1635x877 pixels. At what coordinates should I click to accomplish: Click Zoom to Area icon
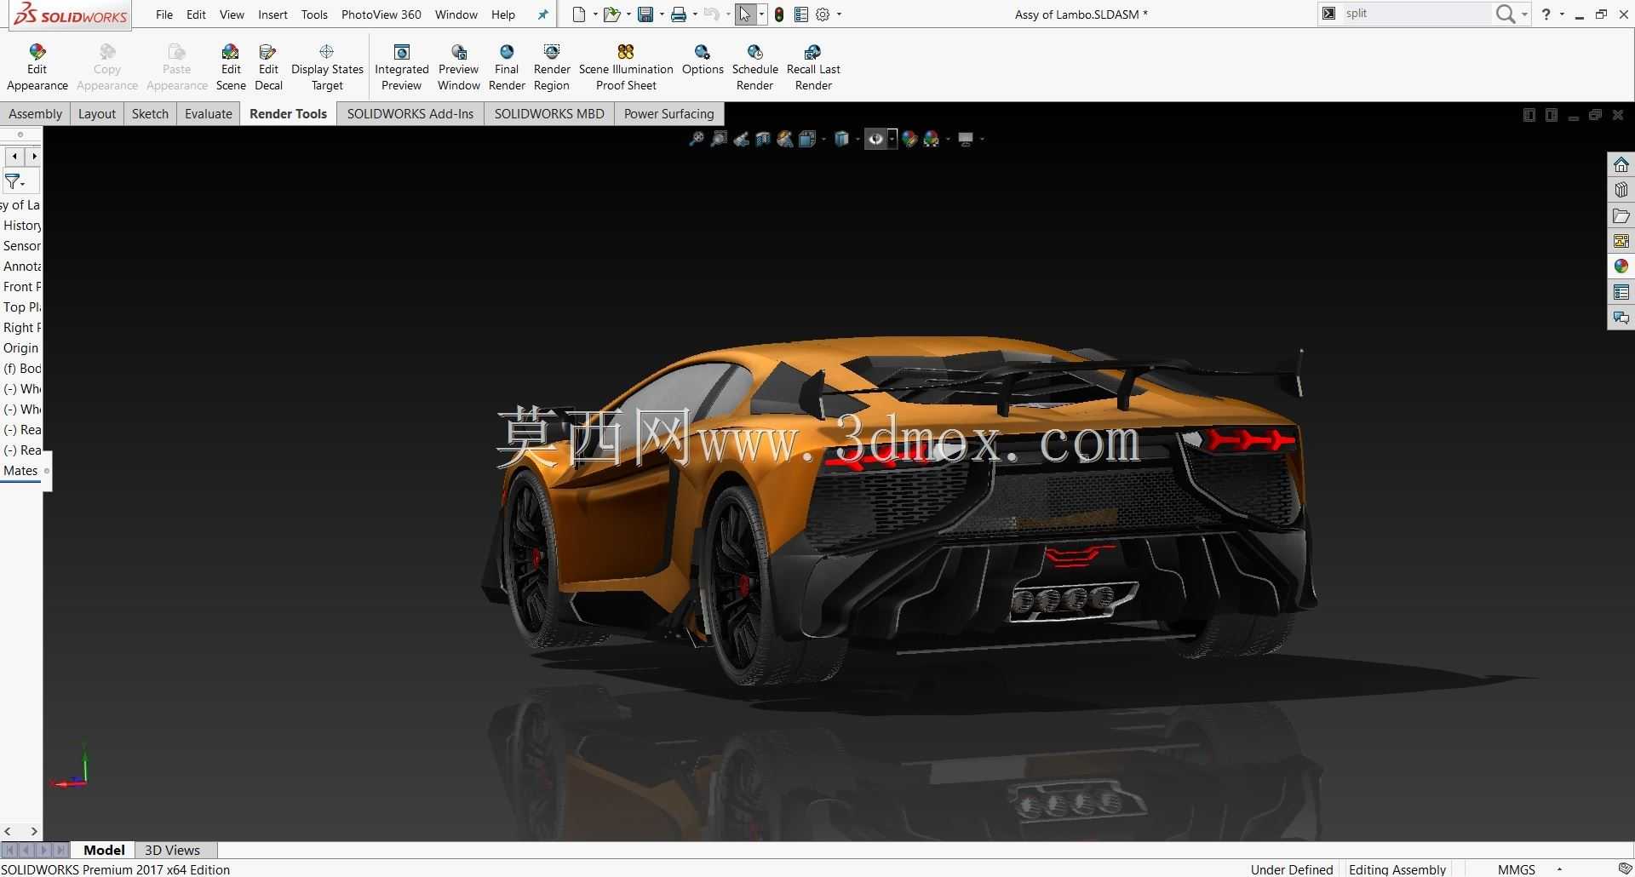click(719, 139)
